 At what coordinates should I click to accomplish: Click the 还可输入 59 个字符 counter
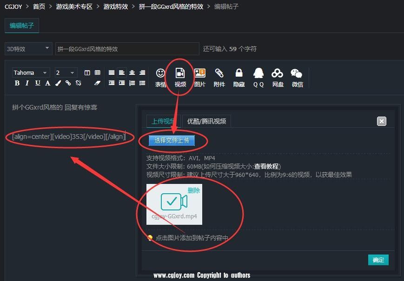coord(230,49)
